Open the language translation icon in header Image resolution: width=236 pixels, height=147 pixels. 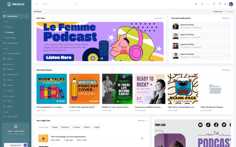[196, 4]
